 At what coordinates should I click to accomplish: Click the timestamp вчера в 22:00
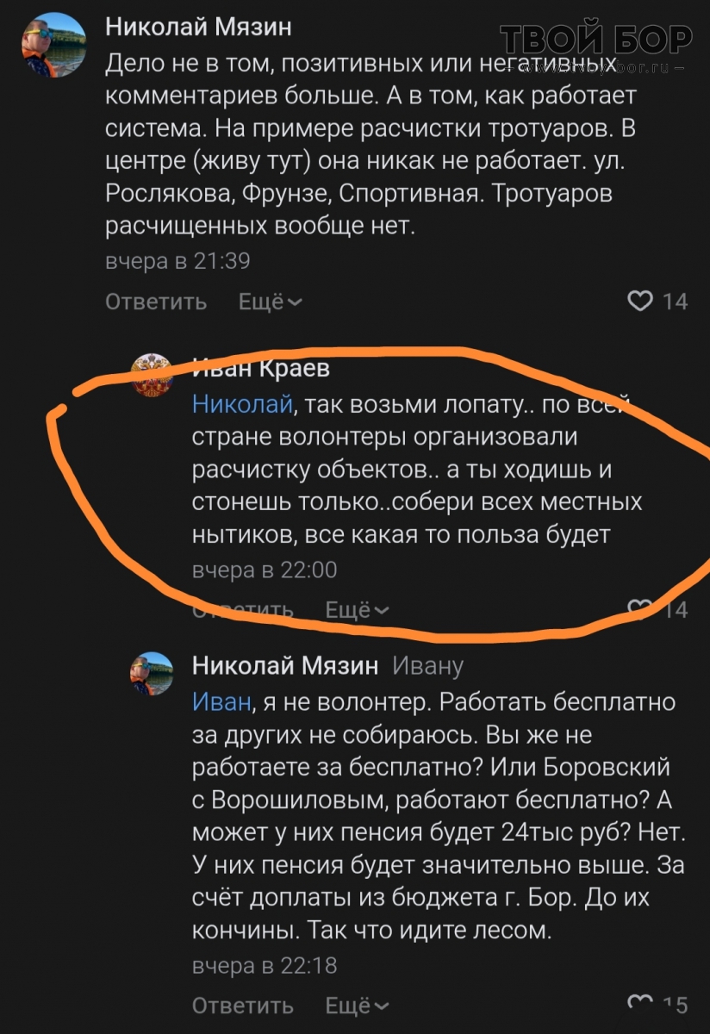[x=265, y=570]
